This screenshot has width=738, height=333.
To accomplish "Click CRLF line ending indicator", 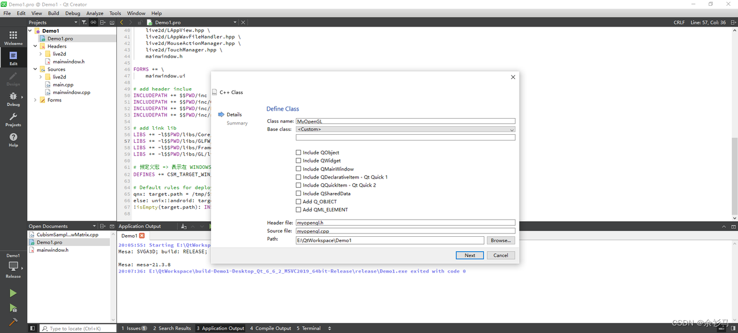I will click(x=679, y=22).
